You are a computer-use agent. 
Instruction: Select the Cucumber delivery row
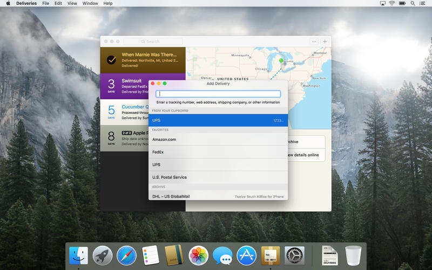click(x=124, y=112)
